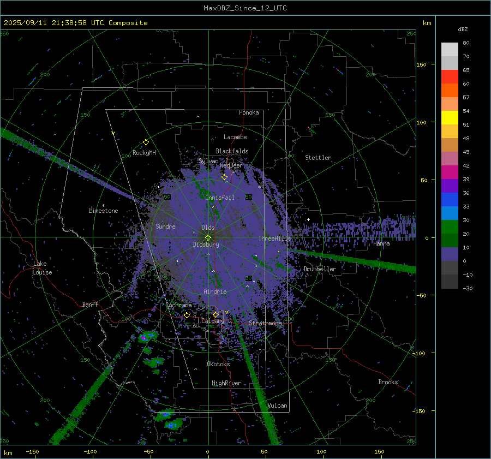491x459 pixels.
Task: Click the 45 value on the dBZ legend
Action: [466, 152]
